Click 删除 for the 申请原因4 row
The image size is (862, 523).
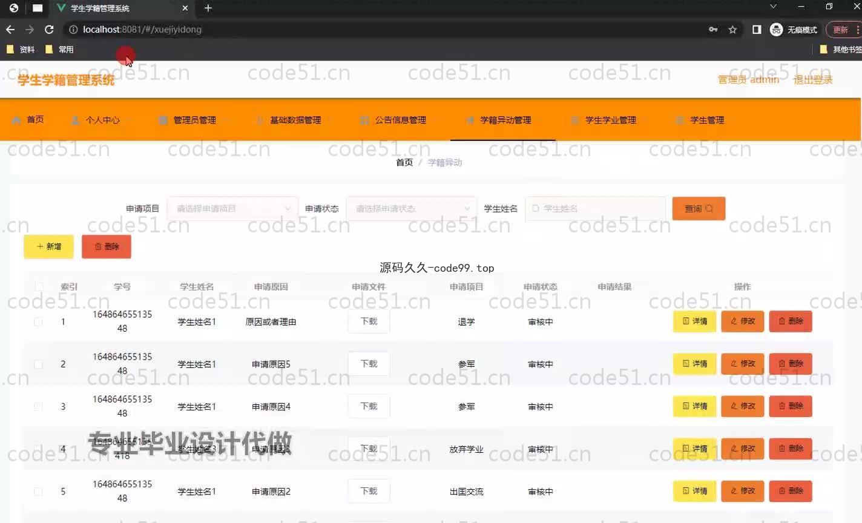click(791, 406)
